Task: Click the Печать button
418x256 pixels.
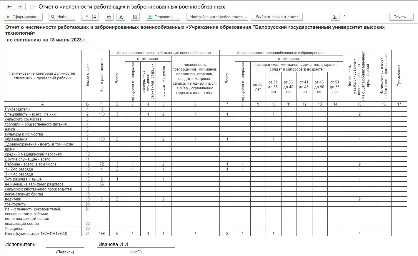Action: click(401, 17)
